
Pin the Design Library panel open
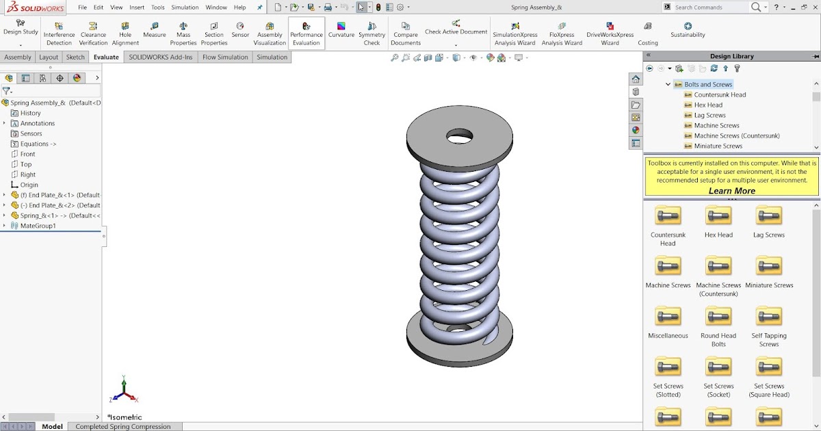tap(814, 55)
